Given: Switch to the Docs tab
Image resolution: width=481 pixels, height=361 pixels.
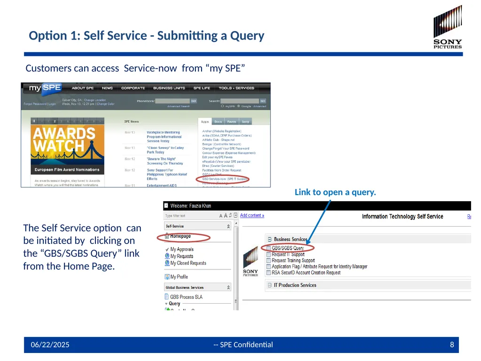Looking at the screenshot, I should click(x=218, y=122).
